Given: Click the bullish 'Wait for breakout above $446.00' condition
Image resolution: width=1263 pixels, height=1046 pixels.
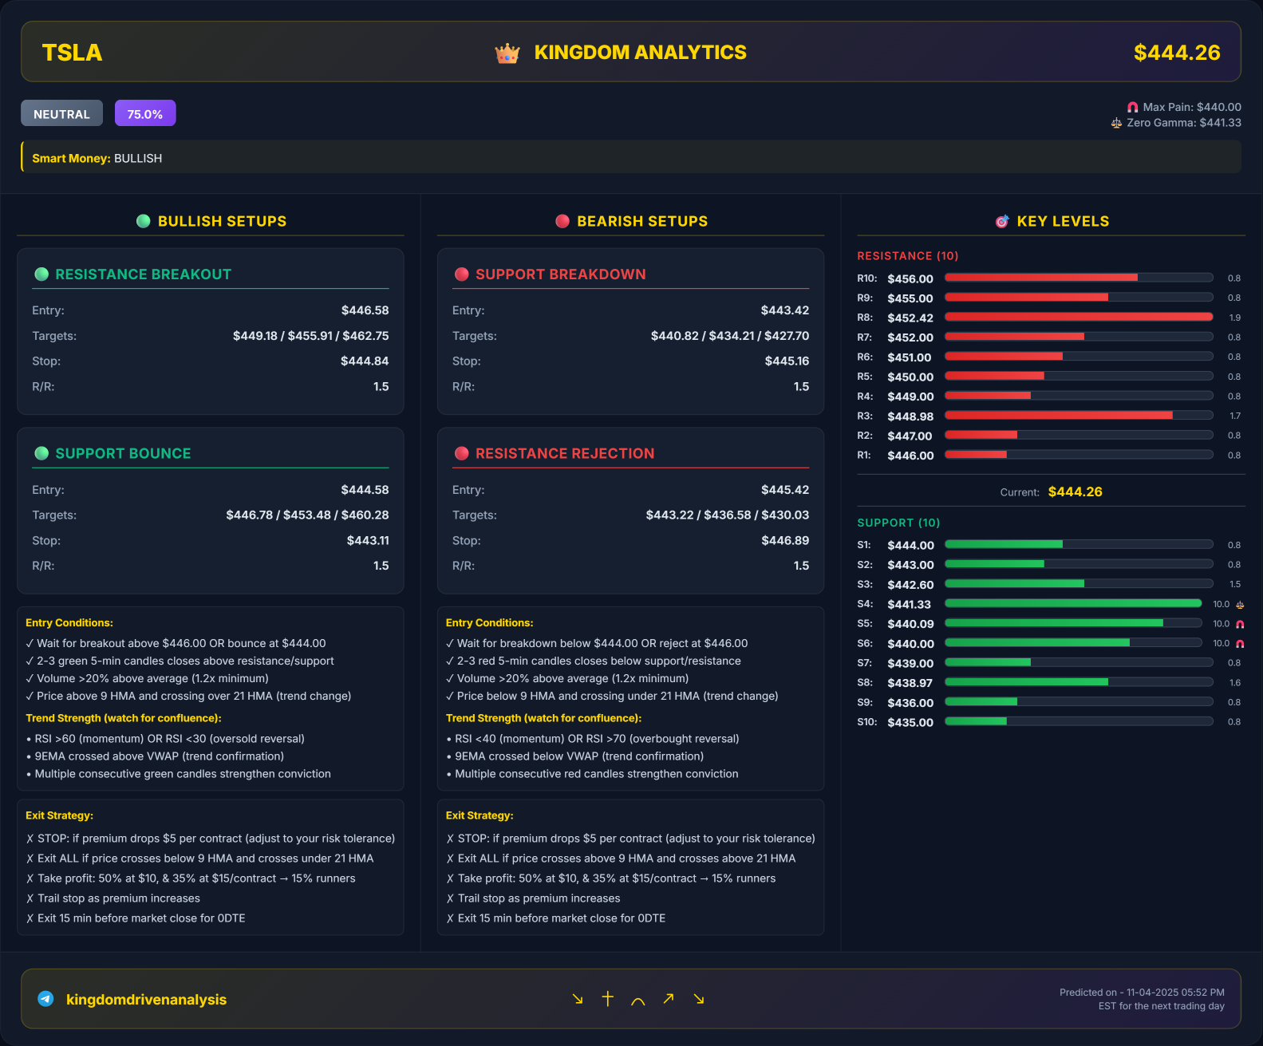Looking at the screenshot, I should pos(176,643).
